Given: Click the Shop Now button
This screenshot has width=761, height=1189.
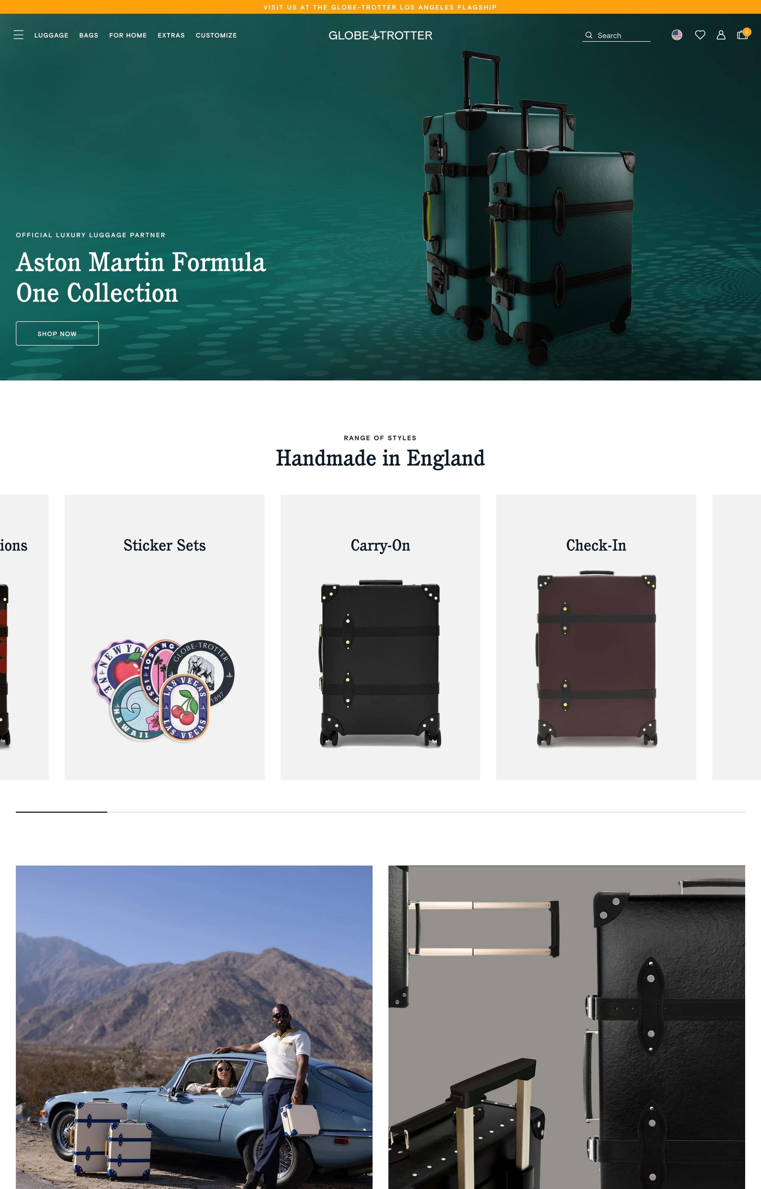Looking at the screenshot, I should (57, 333).
